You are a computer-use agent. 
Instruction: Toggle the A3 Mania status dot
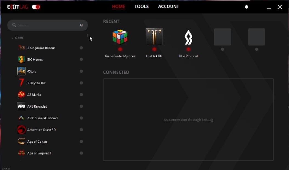click(x=81, y=94)
